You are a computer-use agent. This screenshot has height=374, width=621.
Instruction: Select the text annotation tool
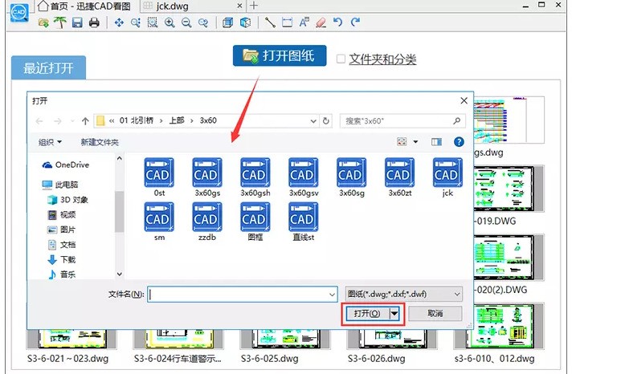click(x=304, y=22)
